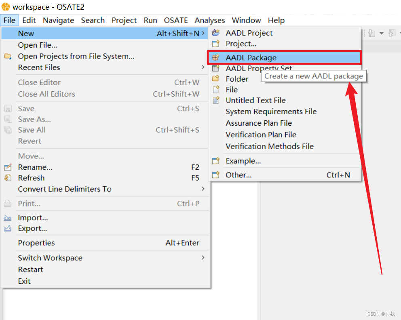Open the Run menu

coord(150,20)
